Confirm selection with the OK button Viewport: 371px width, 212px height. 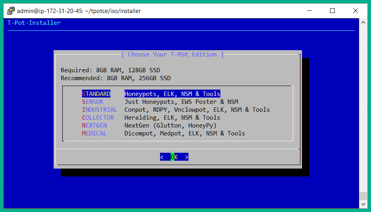tap(174, 157)
